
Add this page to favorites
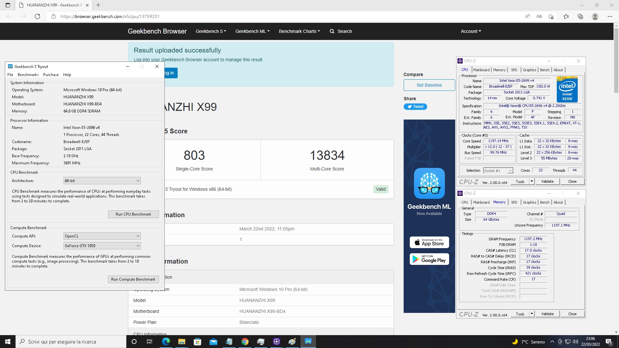[x=551, y=16]
